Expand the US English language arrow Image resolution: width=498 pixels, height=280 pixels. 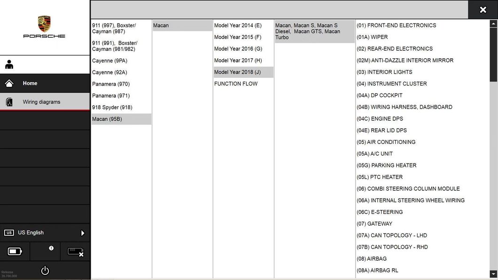point(83,233)
